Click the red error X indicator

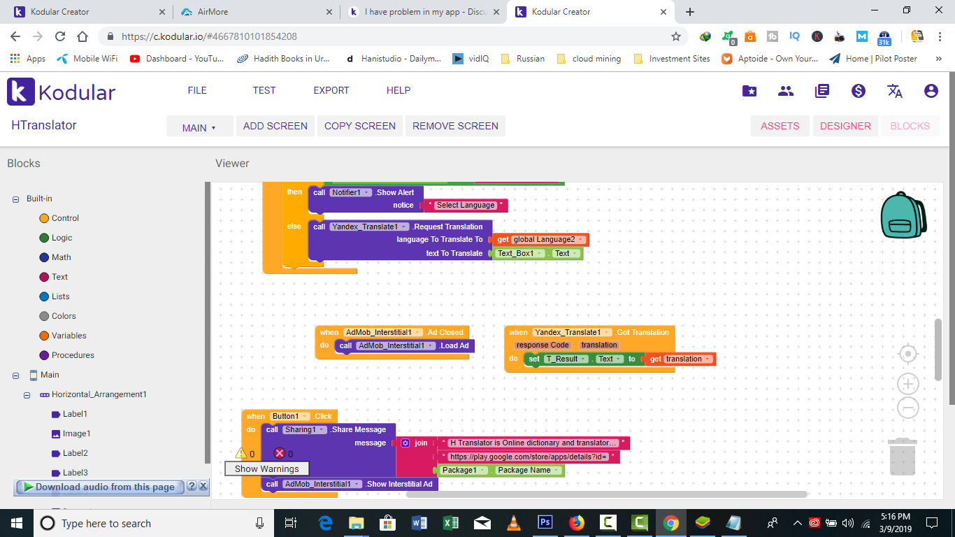coord(280,453)
